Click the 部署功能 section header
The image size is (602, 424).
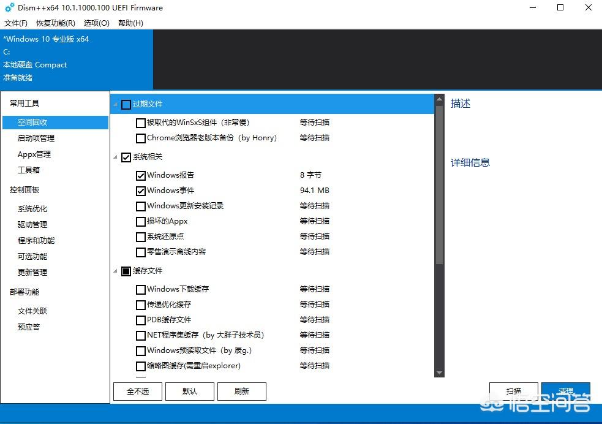(24, 292)
